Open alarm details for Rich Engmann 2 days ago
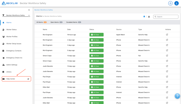The height and width of the screenshot is (104, 181). tap(167, 40)
